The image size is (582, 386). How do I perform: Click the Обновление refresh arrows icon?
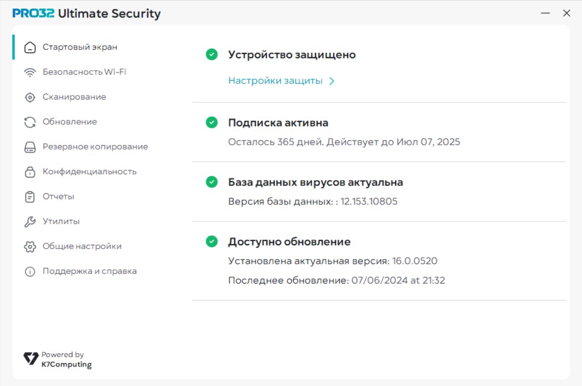(x=30, y=122)
